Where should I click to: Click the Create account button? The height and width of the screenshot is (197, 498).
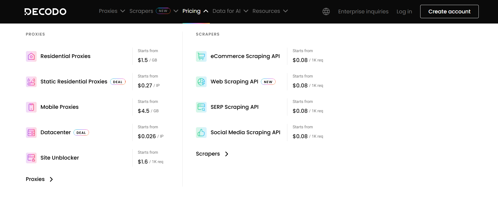pos(449,11)
